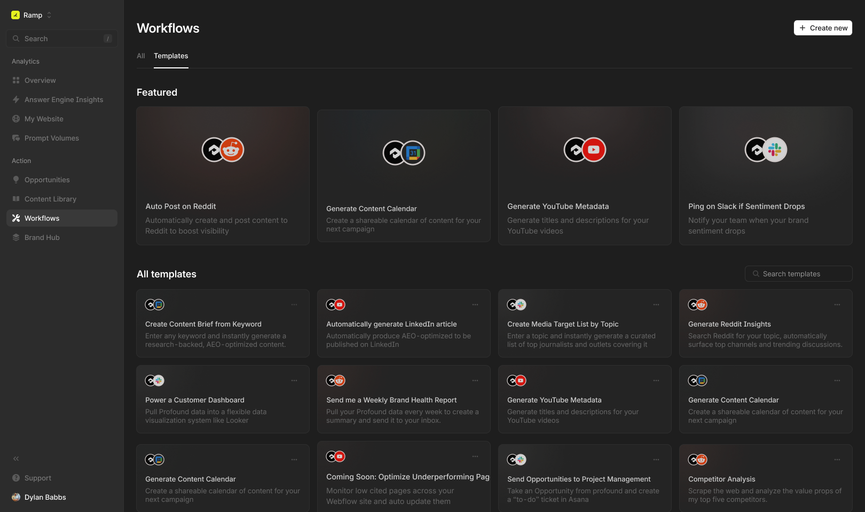865x512 pixels.
Task: Open Competitor Analysis template
Action: coord(766,478)
